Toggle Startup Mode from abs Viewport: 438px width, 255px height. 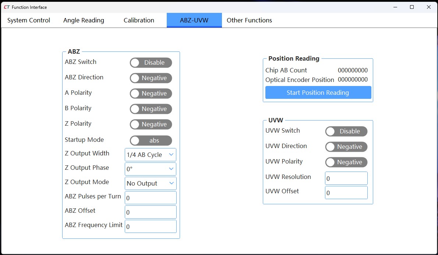(x=151, y=140)
